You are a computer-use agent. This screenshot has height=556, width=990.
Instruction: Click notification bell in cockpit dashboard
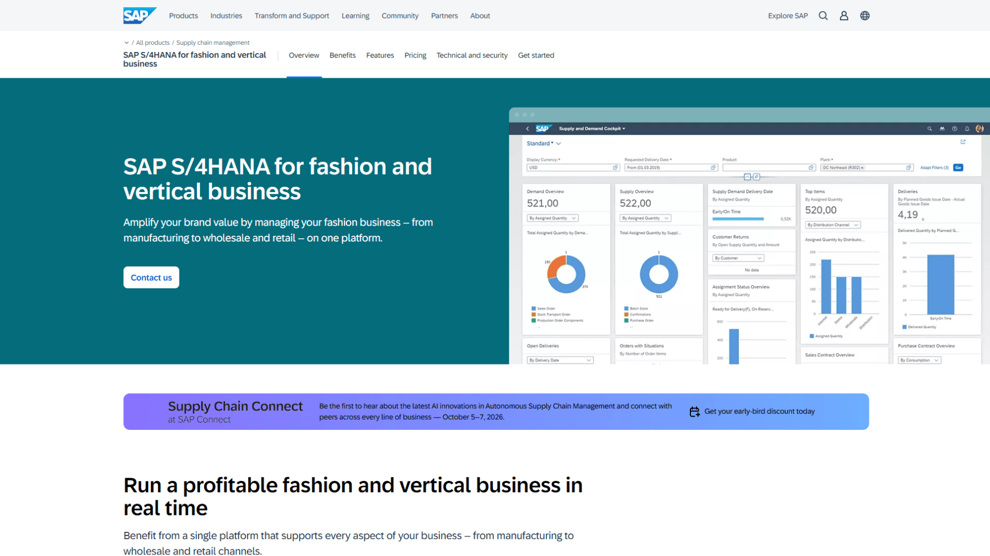tap(967, 129)
